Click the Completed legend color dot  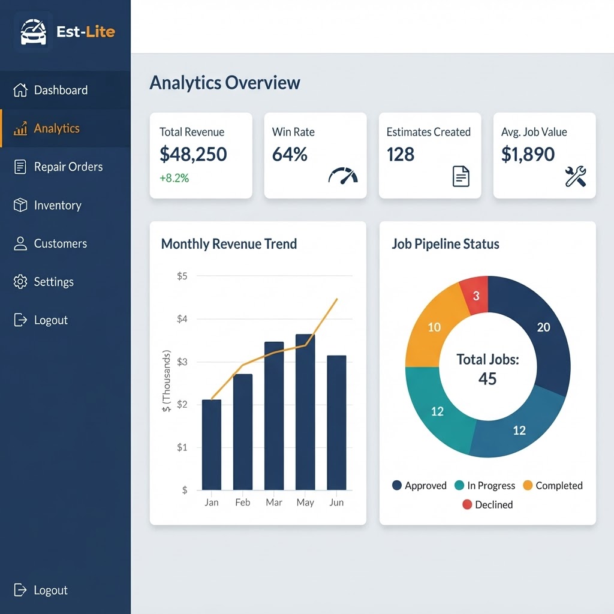pyautogui.click(x=528, y=485)
